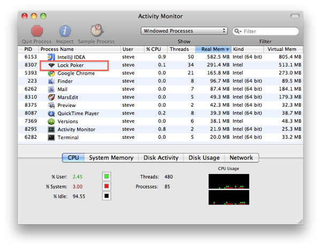The height and width of the screenshot is (249, 321).
Task: Click the green % User color swatch
Action: coord(106,176)
